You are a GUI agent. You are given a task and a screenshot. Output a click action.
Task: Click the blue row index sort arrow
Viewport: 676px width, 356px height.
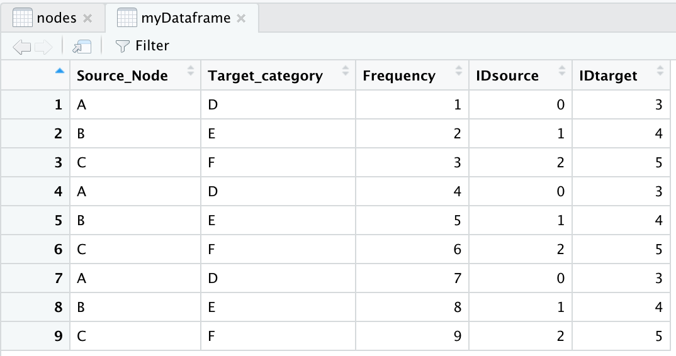pos(60,71)
